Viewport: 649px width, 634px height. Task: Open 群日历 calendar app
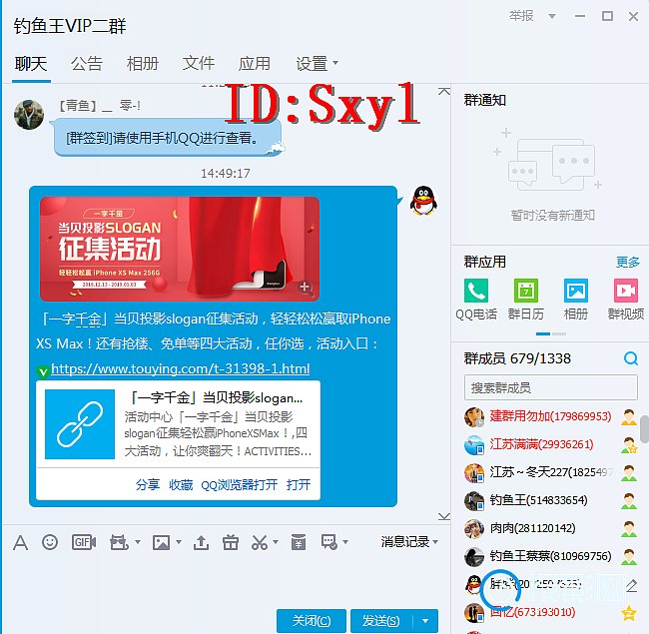point(526,291)
